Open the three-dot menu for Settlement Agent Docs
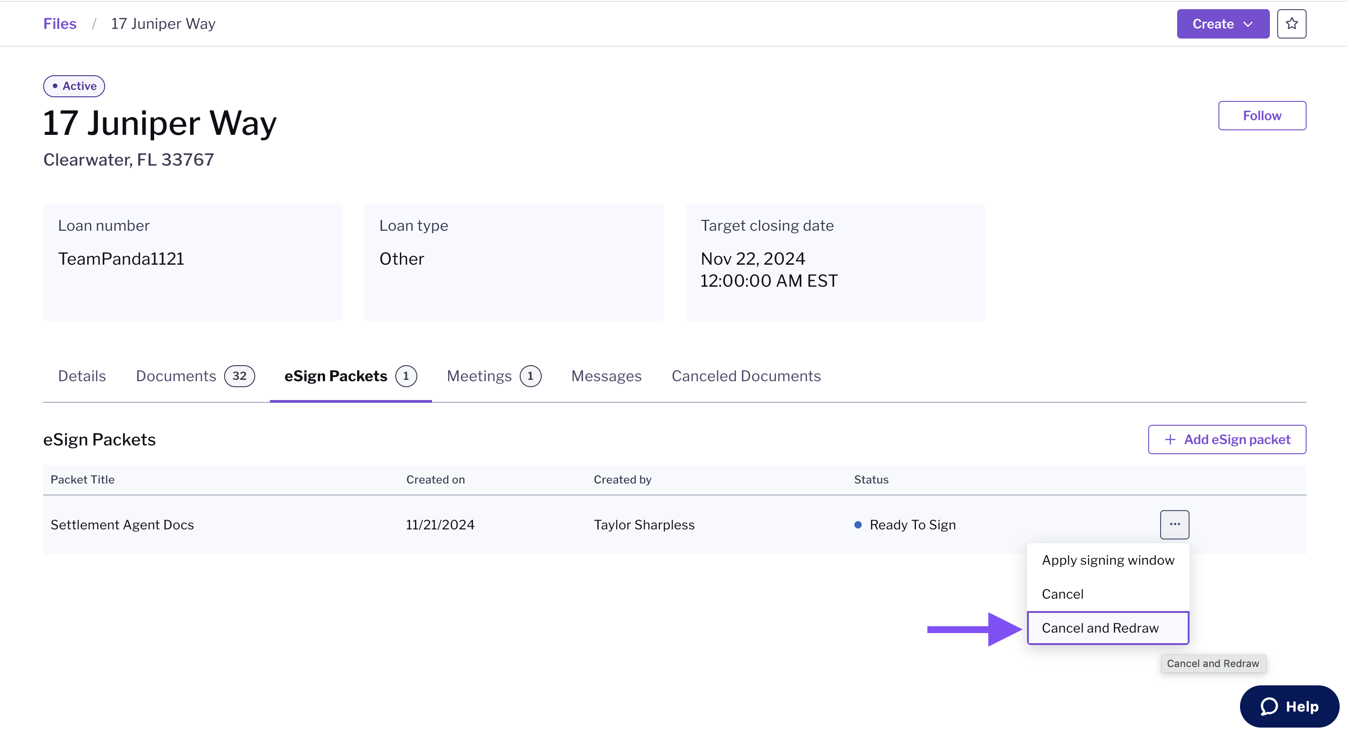The width and height of the screenshot is (1347, 734). [x=1174, y=524]
